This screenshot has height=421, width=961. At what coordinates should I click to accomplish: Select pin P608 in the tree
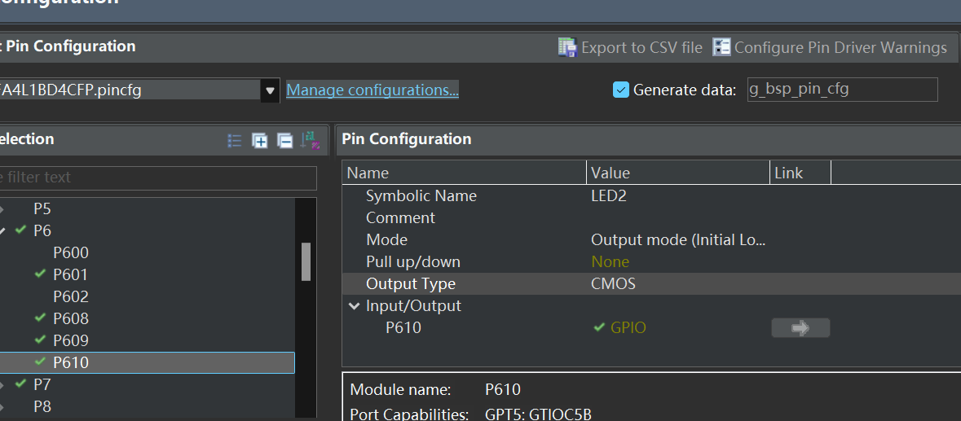point(70,319)
